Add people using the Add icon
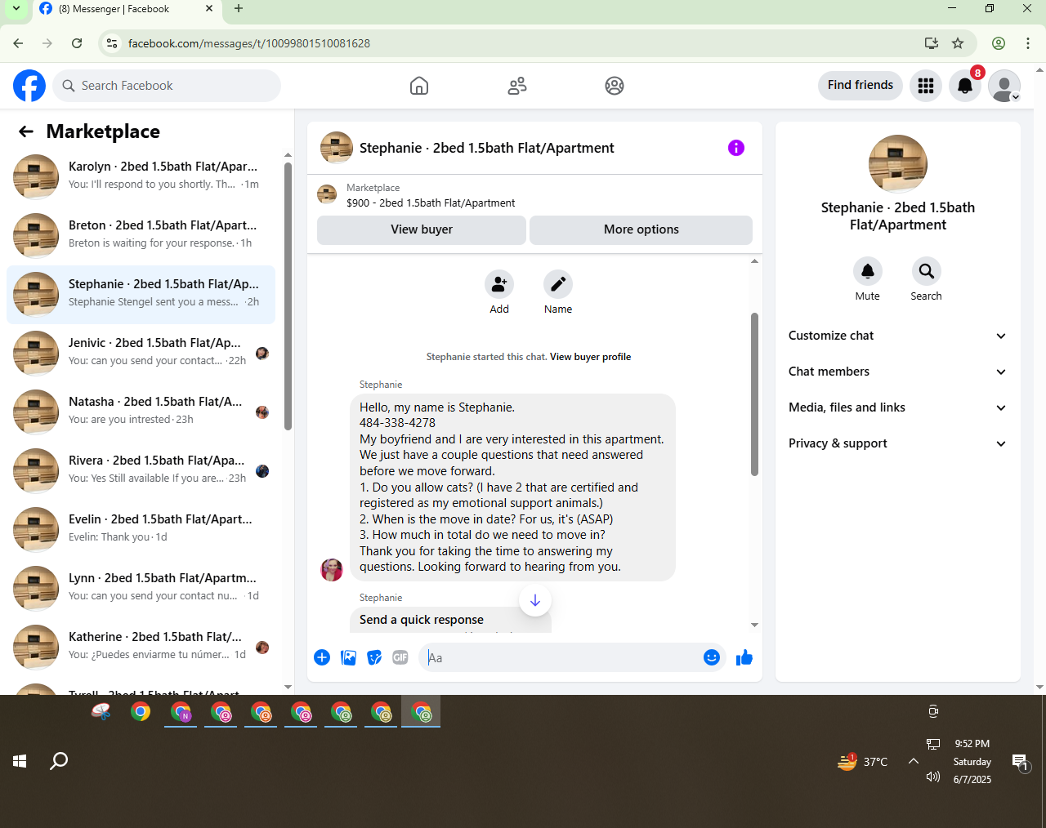Screen dimensions: 1046x828 [499, 284]
